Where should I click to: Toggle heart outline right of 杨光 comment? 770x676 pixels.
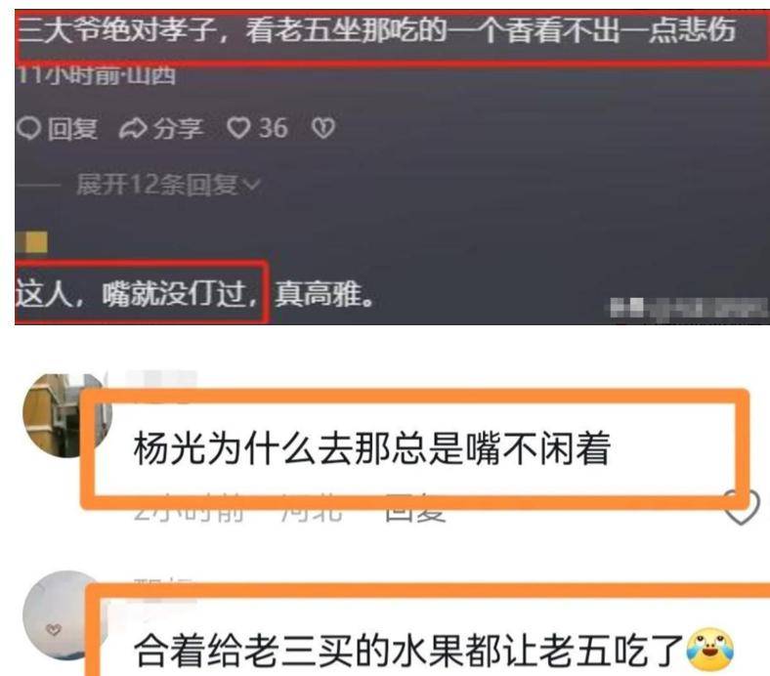(743, 507)
